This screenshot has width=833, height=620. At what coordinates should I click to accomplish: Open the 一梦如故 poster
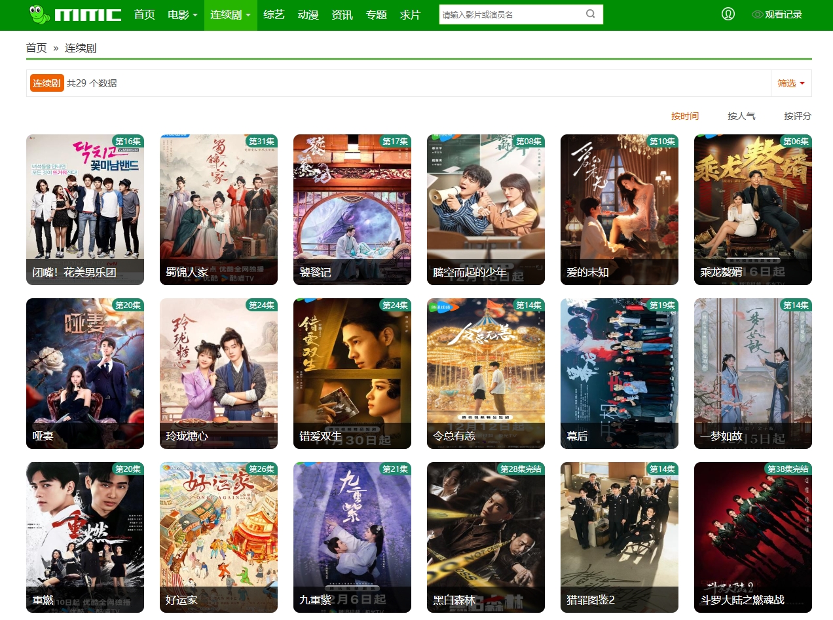753,374
